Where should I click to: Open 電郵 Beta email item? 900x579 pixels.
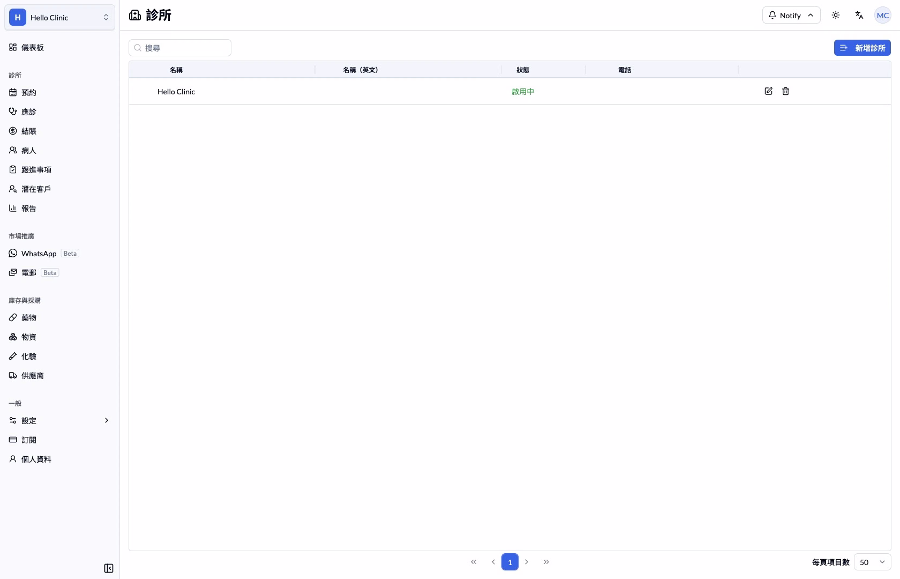pos(59,273)
